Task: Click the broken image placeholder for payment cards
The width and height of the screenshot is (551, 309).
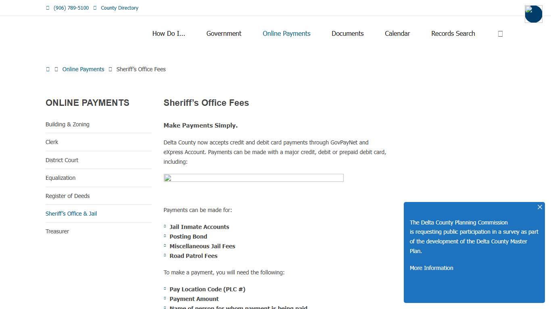Action: [x=253, y=177]
